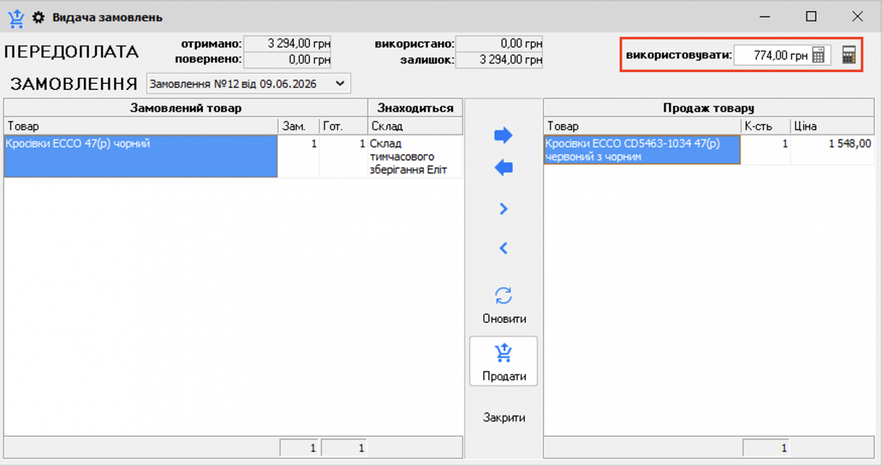Image resolution: width=882 pixels, height=466 pixels.
Task: Click the small calculator icon inside the використовувати field
Action: pyautogui.click(x=819, y=55)
